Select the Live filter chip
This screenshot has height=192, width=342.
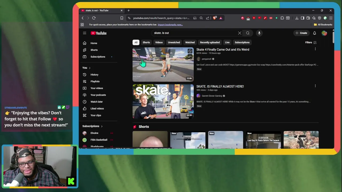click(x=227, y=42)
